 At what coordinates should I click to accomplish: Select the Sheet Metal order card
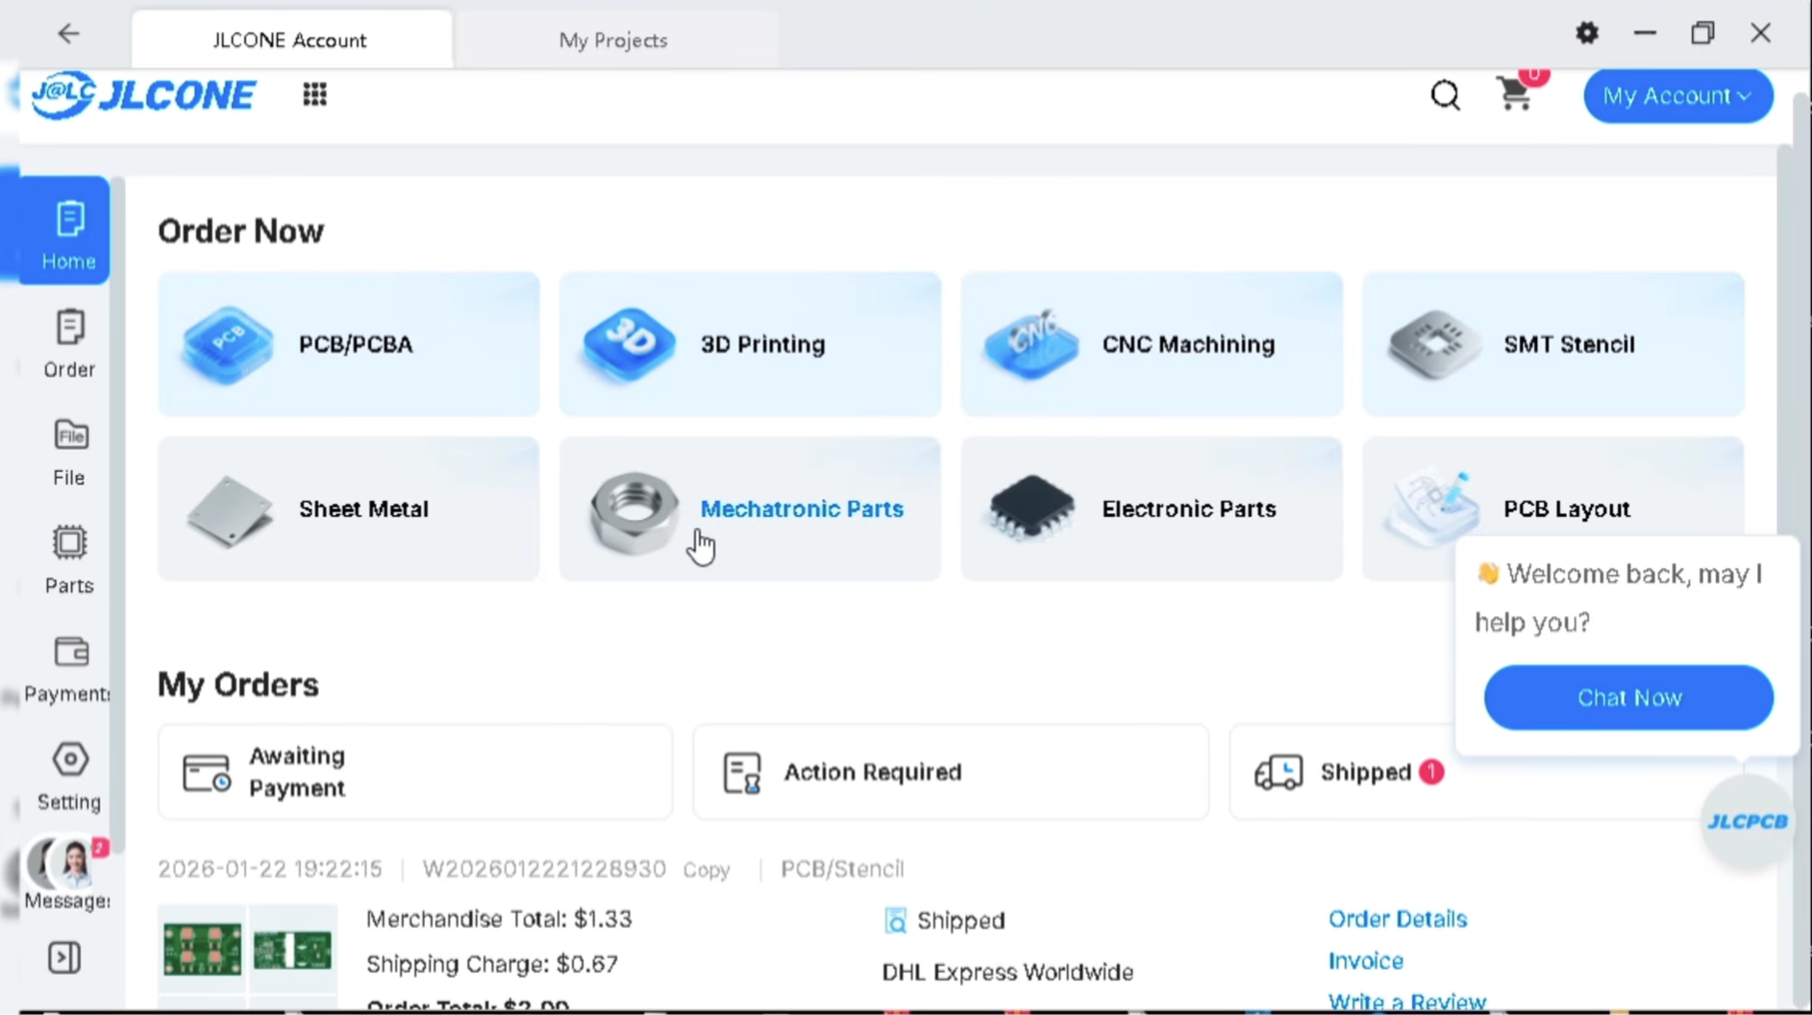coord(349,509)
